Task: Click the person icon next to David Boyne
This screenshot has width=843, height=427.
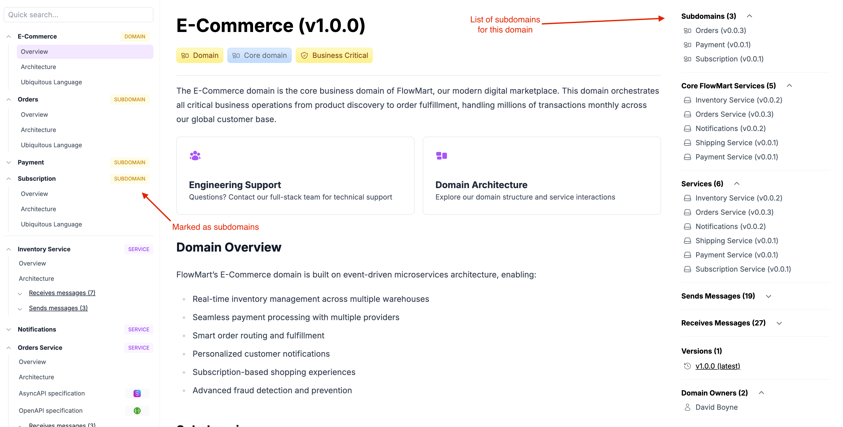Action: (688, 407)
